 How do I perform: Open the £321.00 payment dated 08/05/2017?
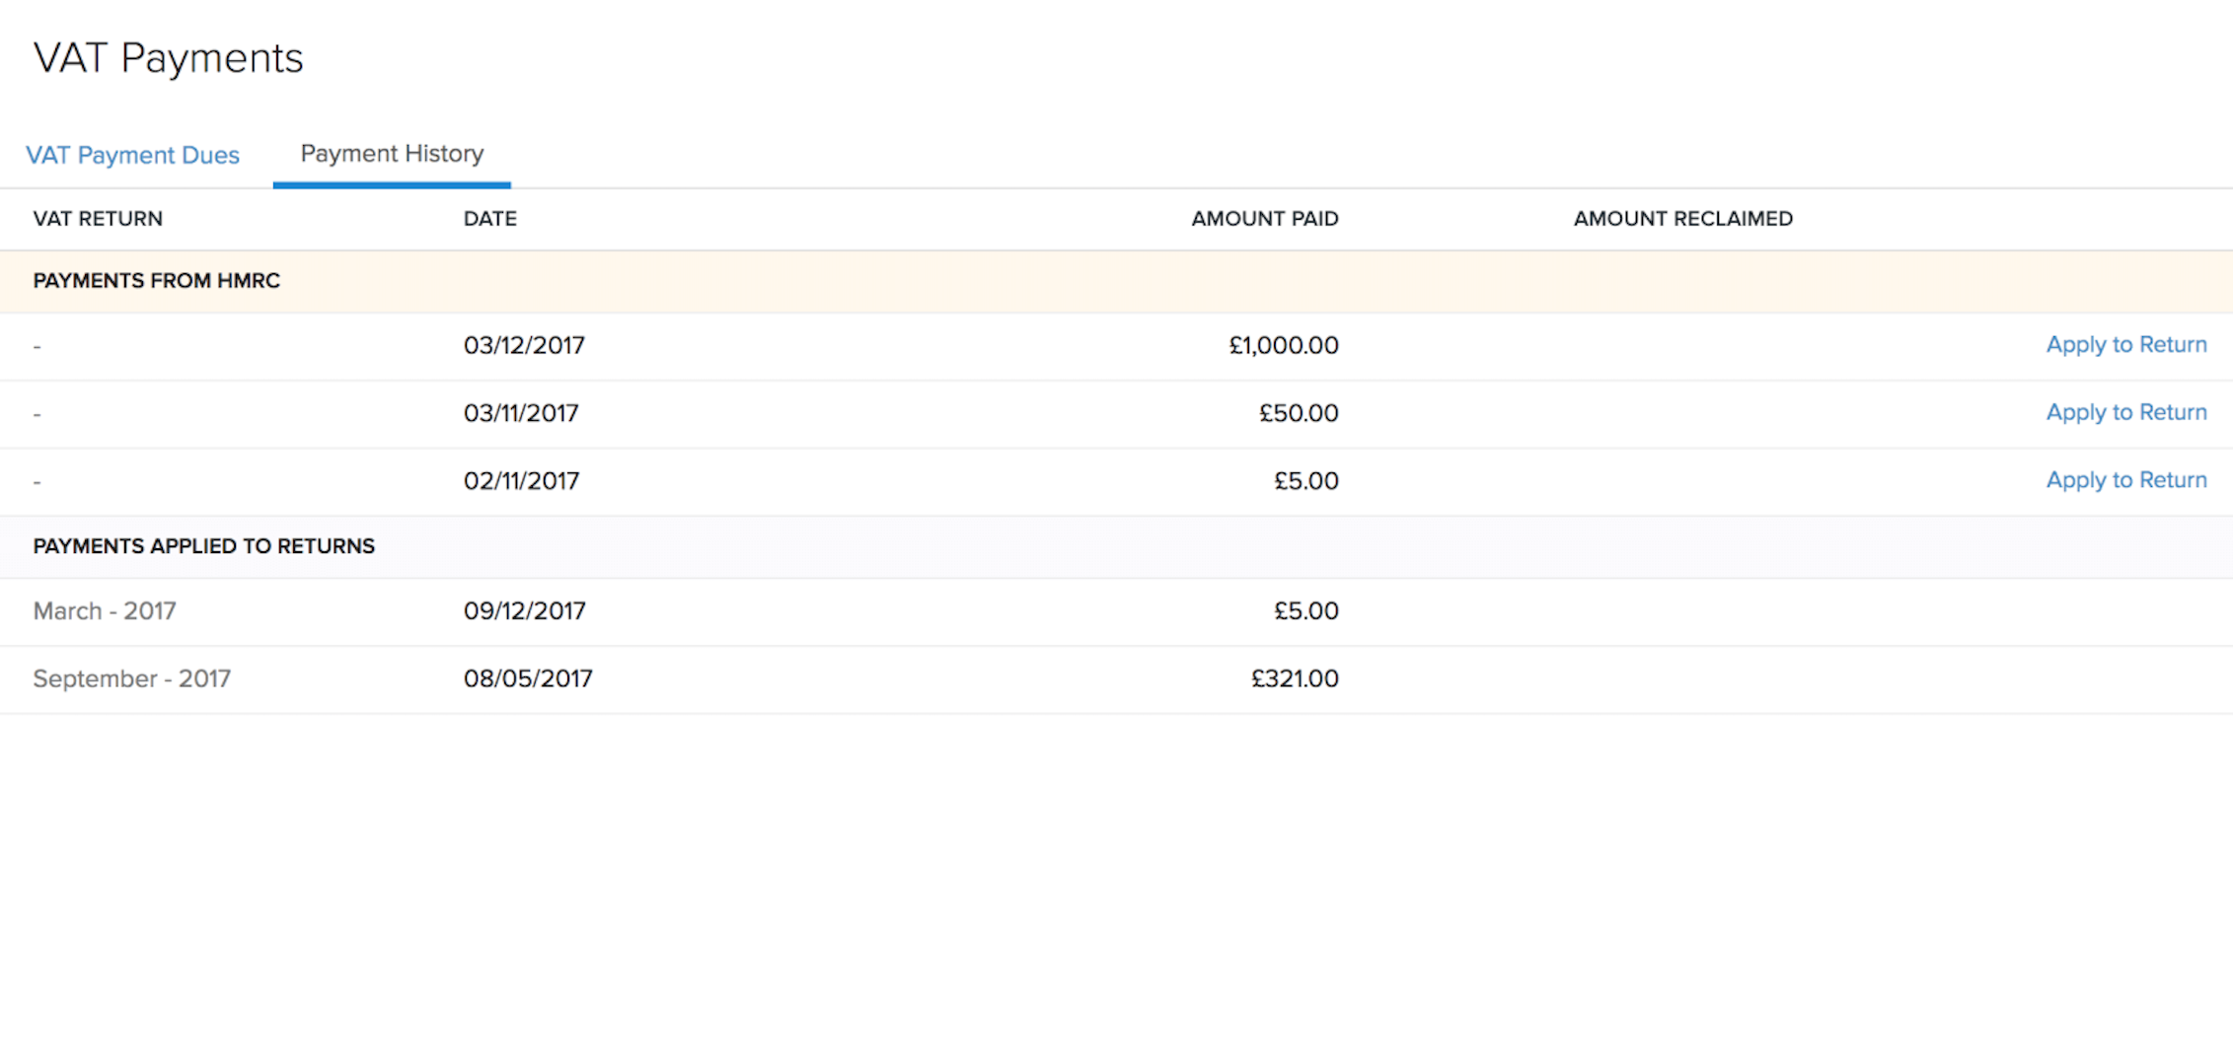point(1295,678)
